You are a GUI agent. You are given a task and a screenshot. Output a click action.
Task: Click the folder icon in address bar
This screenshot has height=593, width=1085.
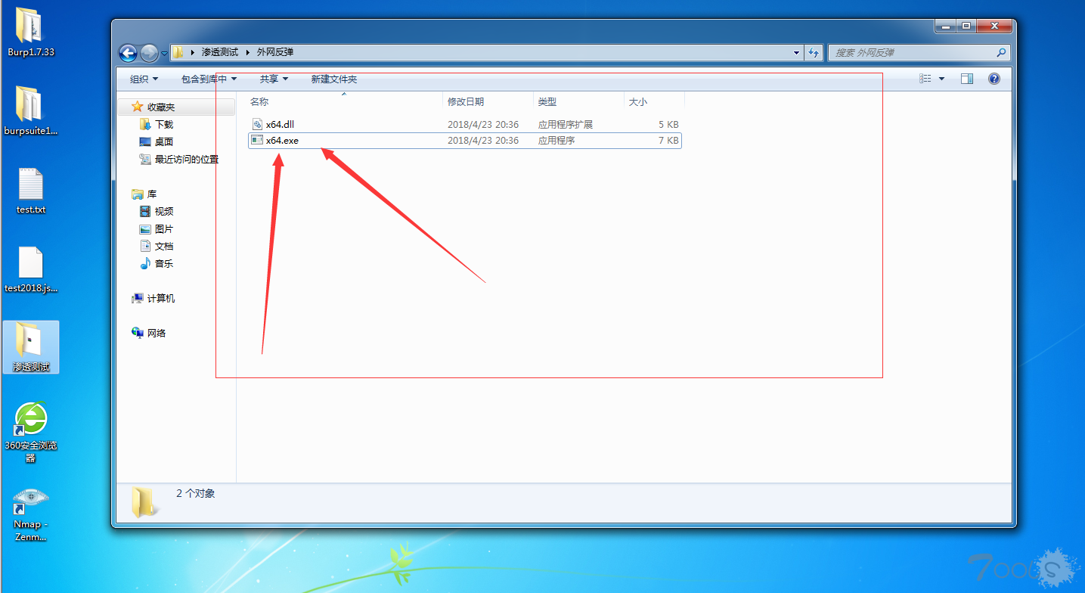pos(178,52)
